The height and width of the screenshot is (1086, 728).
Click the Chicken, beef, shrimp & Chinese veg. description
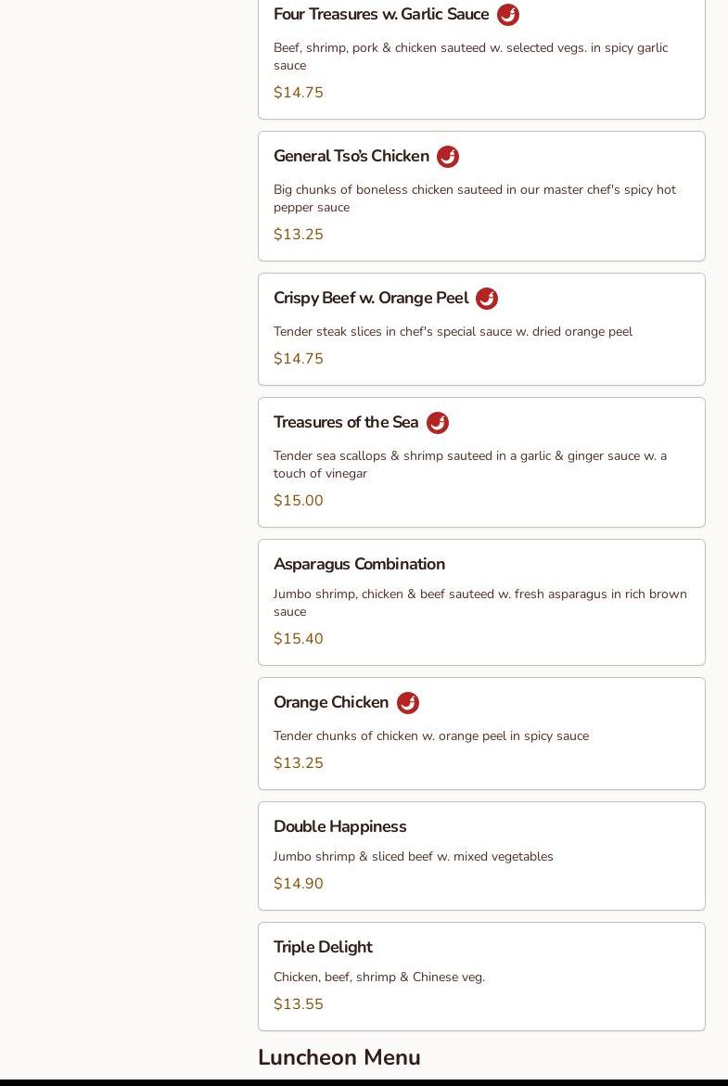click(x=379, y=977)
